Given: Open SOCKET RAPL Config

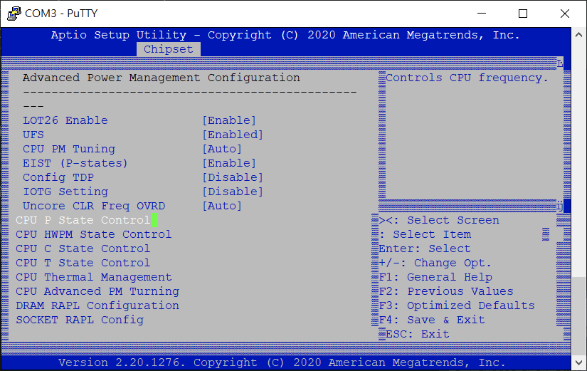Looking at the screenshot, I should 79,320.
